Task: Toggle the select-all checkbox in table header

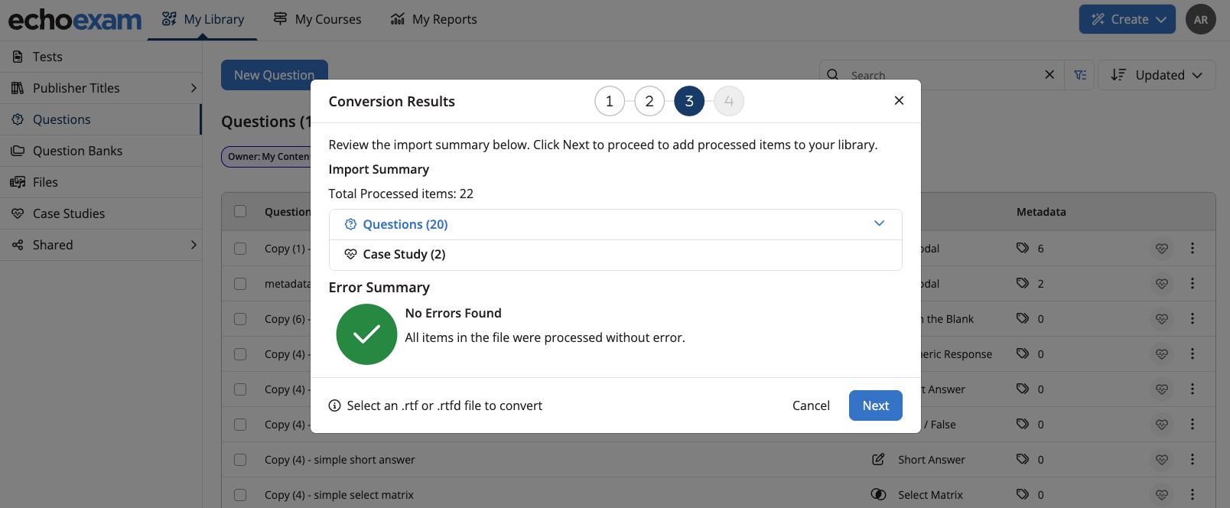Action: pyautogui.click(x=240, y=211)
